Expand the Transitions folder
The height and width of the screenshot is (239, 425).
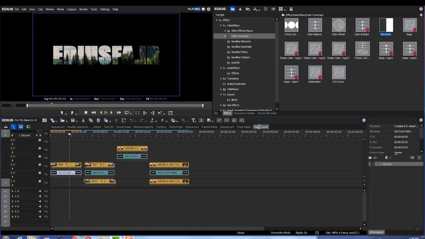tap(221, 78)
